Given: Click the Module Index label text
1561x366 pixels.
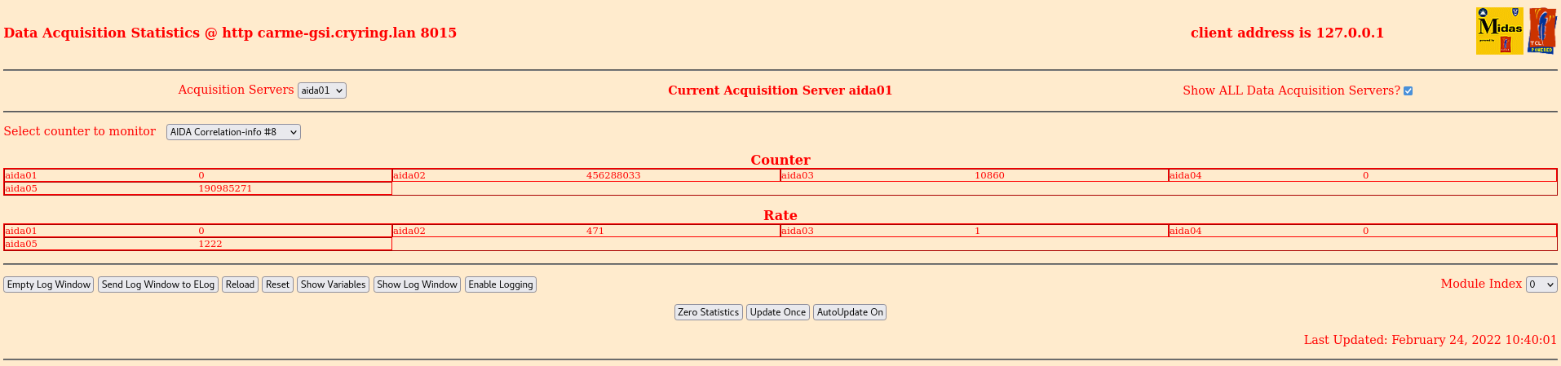Looking at the screenshot, I should (x=1481, y=284).
